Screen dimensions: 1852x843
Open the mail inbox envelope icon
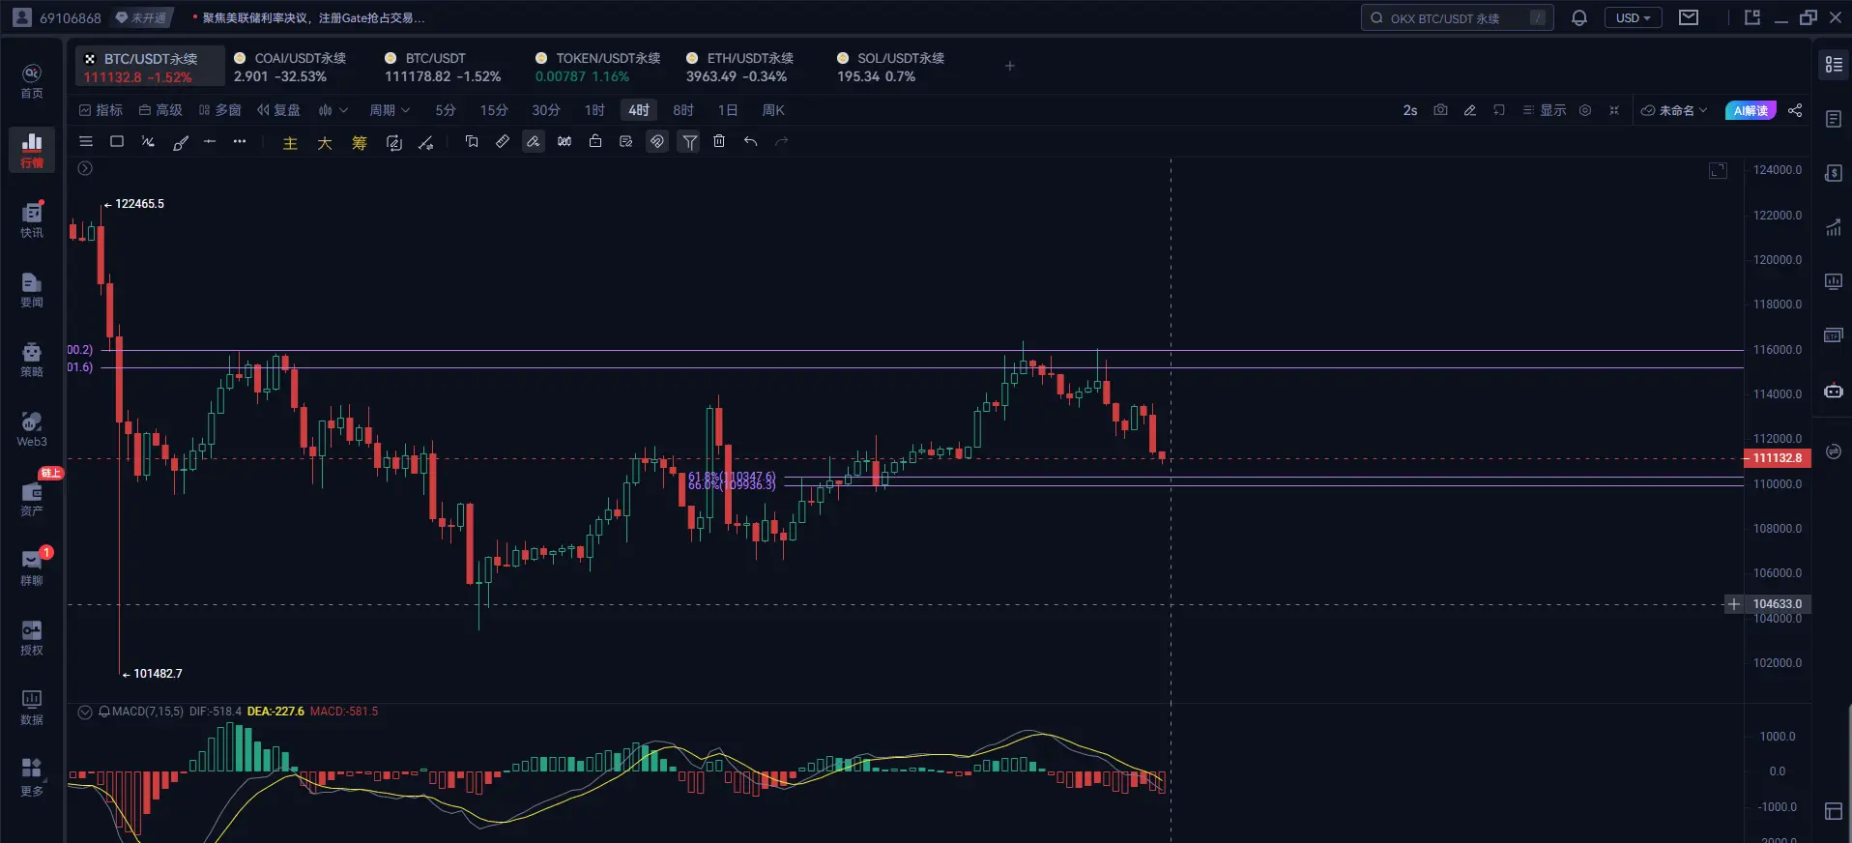coord(1689,17)
